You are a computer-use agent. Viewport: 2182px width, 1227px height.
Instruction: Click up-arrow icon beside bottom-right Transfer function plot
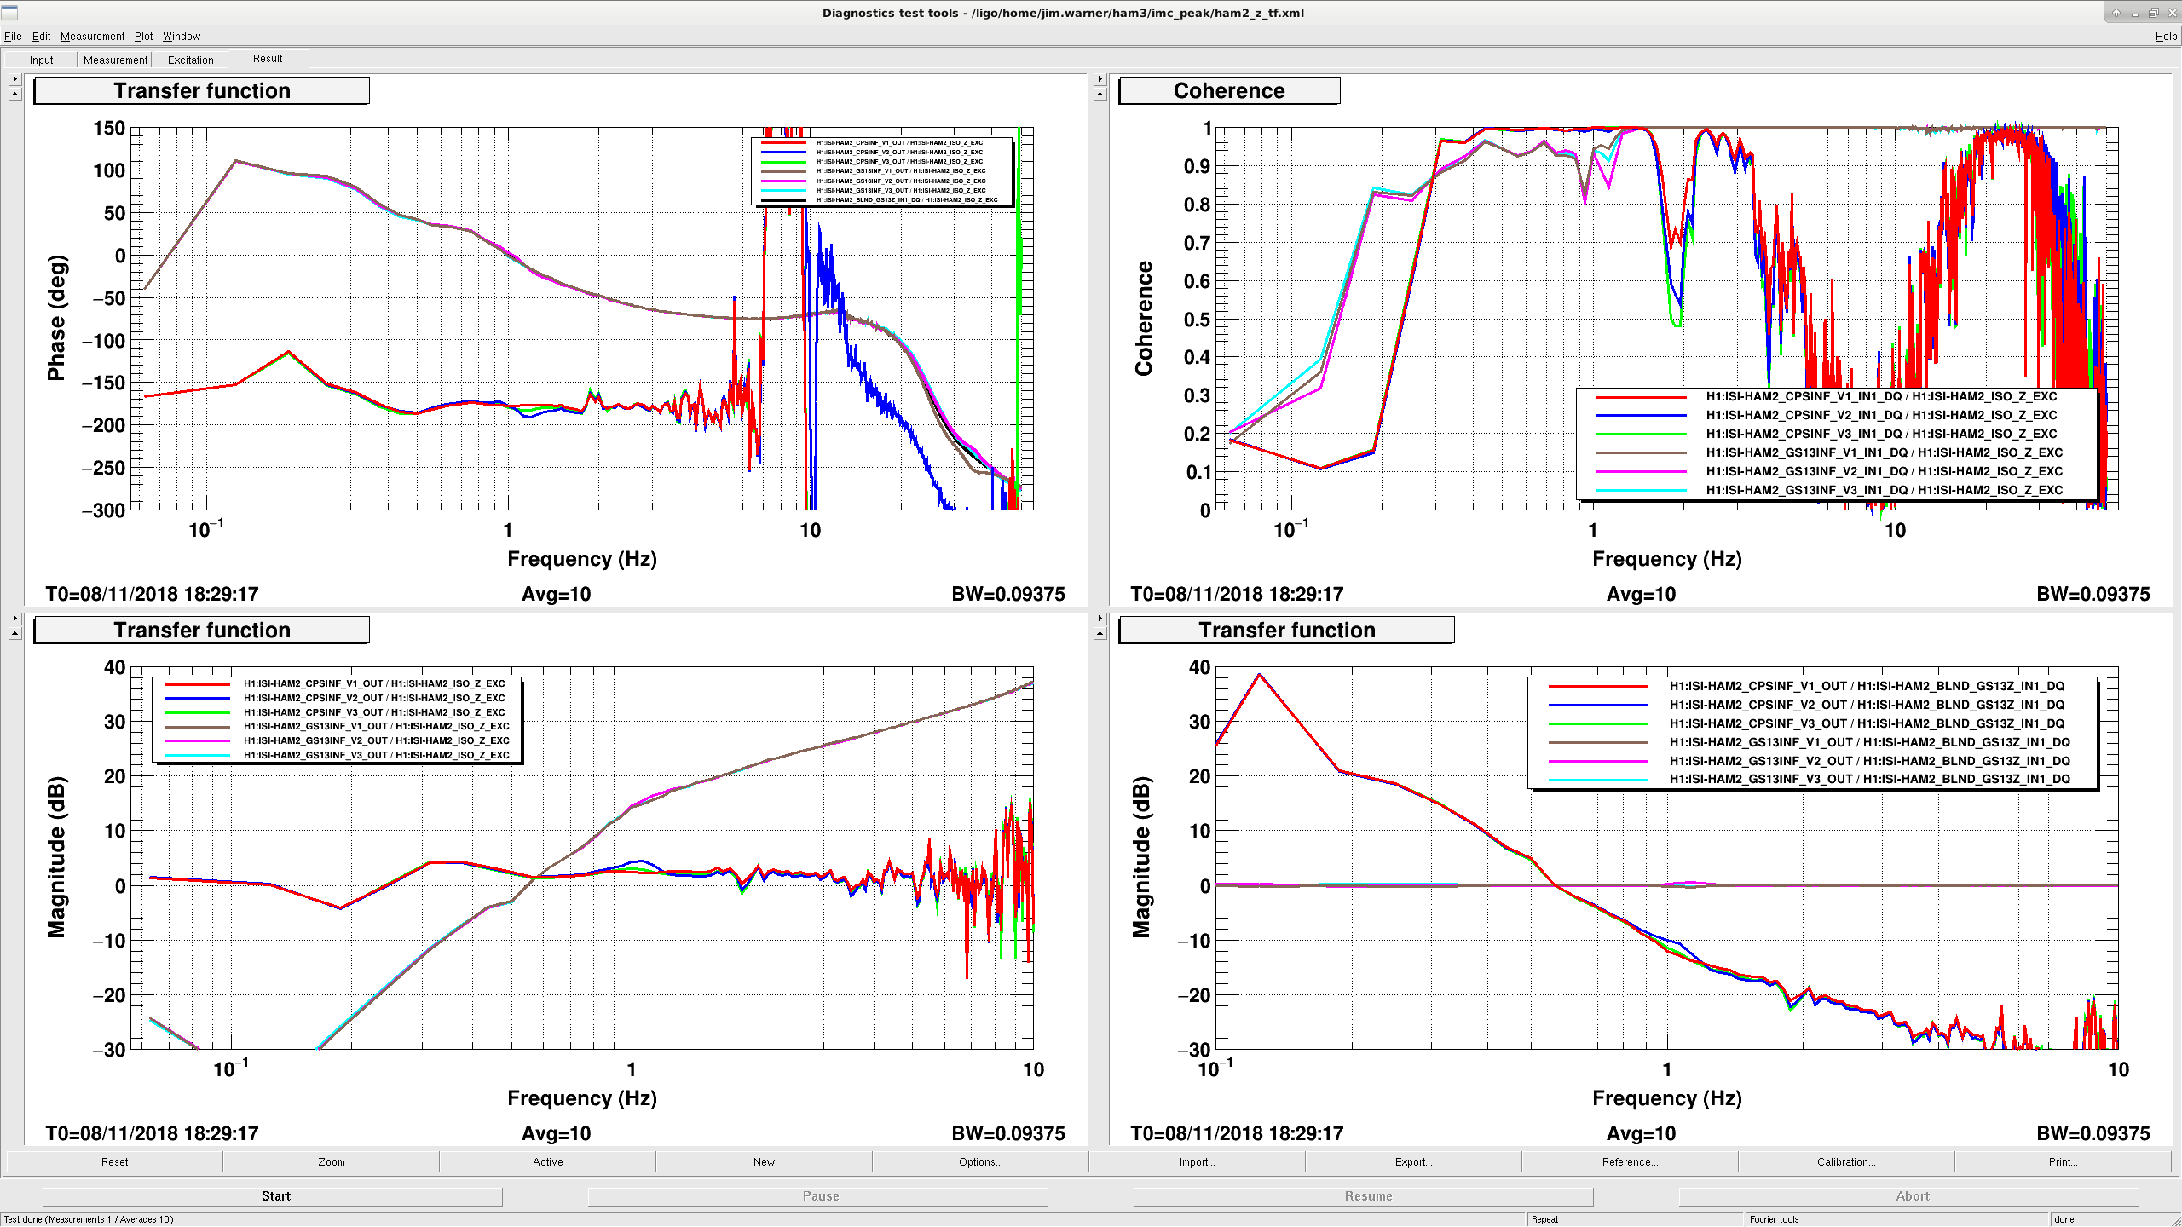click(x=1100, y=633)
